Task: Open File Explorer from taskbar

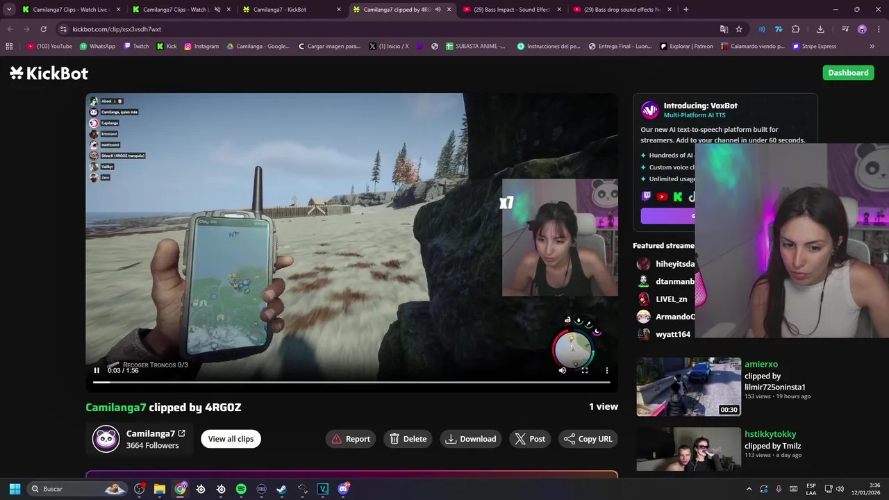Action: tap(160, 489)
